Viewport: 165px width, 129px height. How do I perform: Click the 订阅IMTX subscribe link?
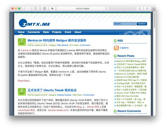[124, 48]
